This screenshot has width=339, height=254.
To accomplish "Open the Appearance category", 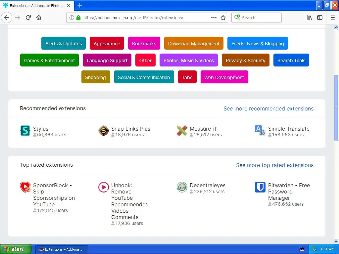I will pos(107,43).
